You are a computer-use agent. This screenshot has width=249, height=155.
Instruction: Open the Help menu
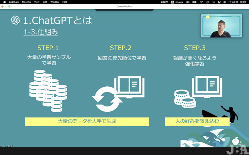[65, 2]
